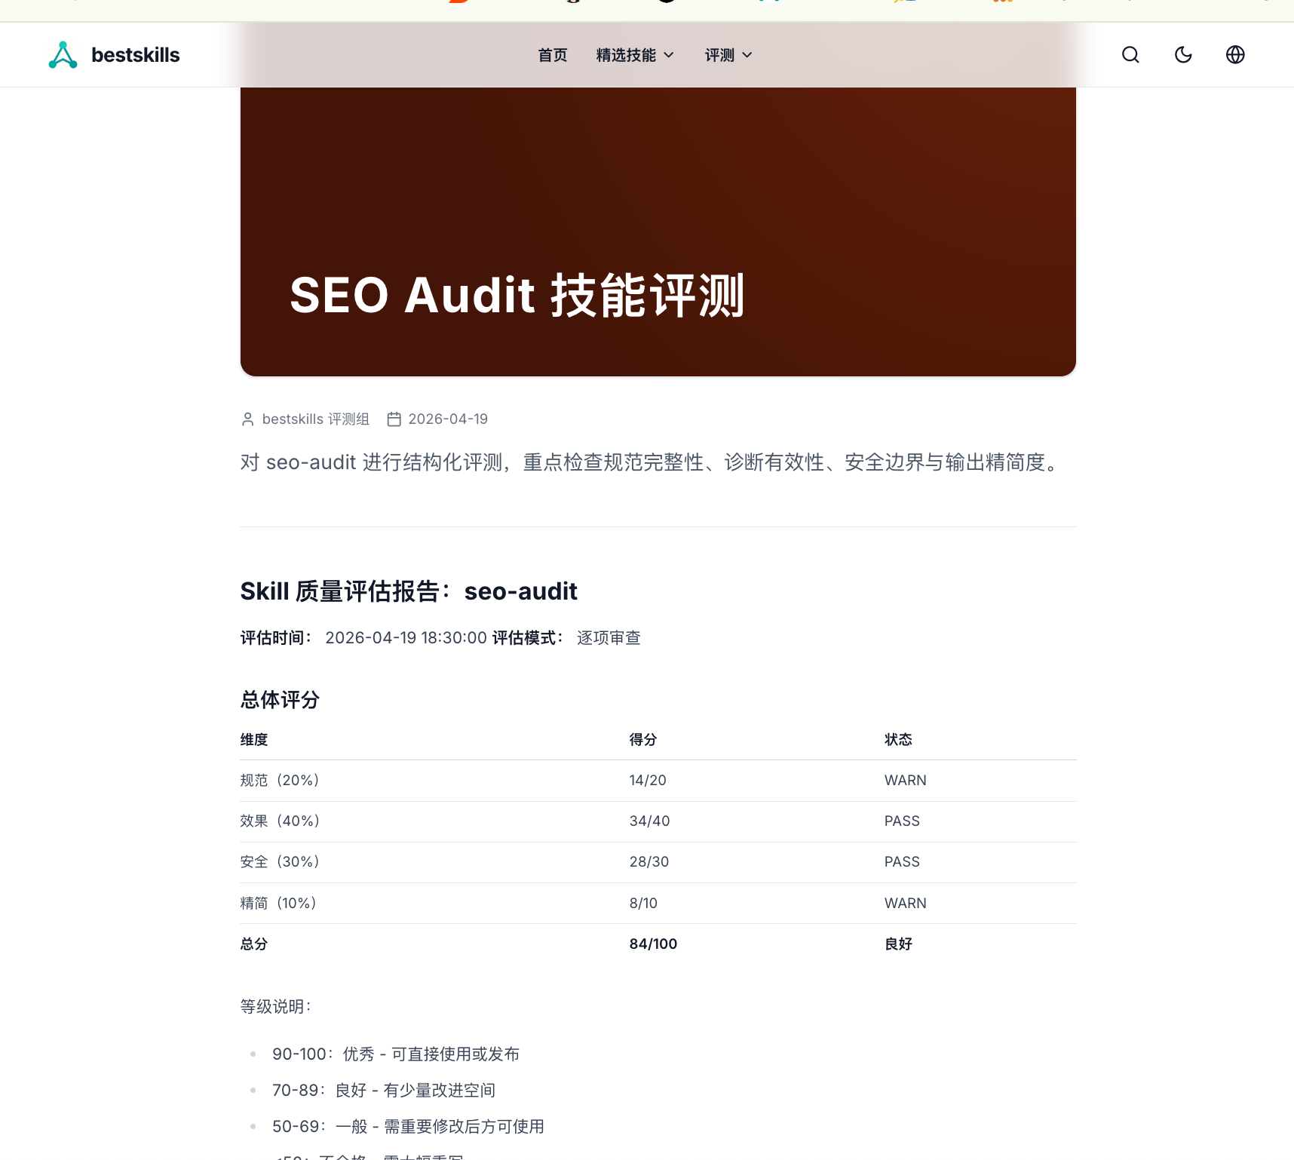Select the 效果（40%）row cell
This screenshot has width=1294, height=1160.
(281, 821)
